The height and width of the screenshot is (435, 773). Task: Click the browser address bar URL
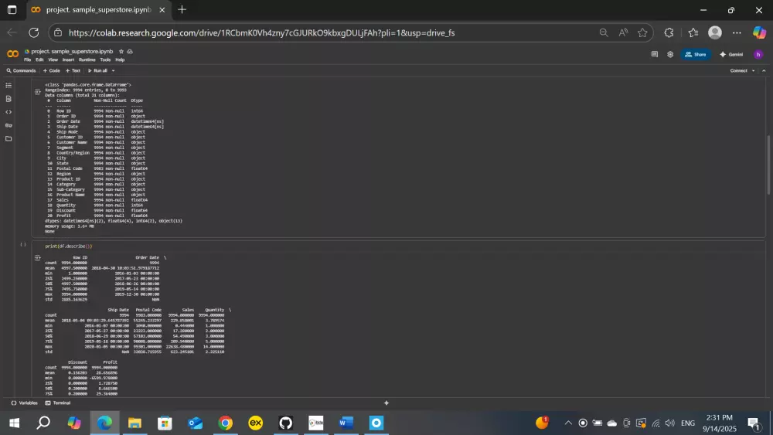click(x=261, y=32)
